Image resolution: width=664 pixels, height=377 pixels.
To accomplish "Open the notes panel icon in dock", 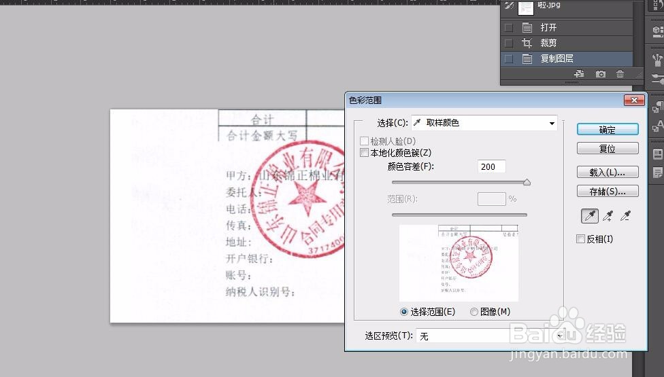I will tap(658, 173).
